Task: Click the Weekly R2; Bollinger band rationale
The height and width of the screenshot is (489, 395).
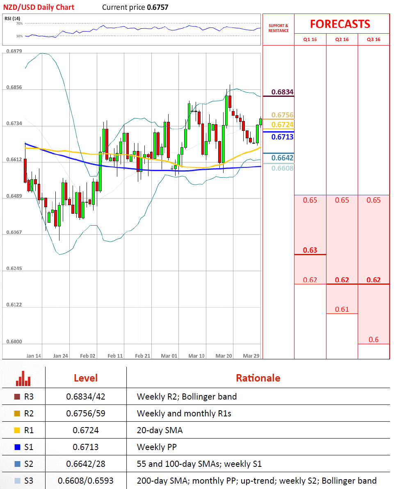Action: click(x=187, y=397)
